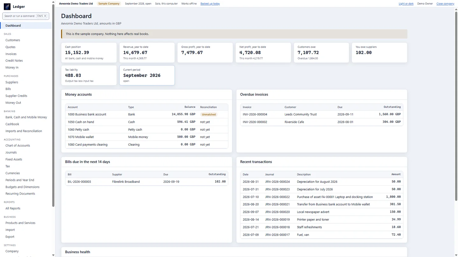Click the Sample Company badge

[109, 3]
